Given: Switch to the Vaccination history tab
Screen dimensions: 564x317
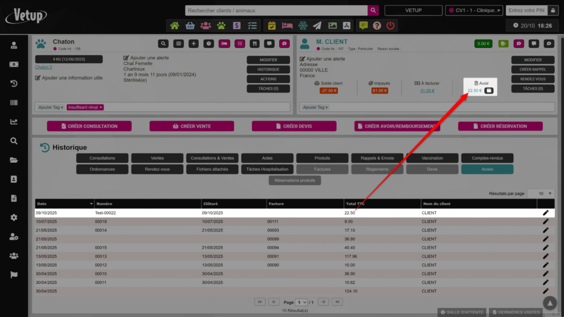Looking at the screenshot, I should coord(432,158).
